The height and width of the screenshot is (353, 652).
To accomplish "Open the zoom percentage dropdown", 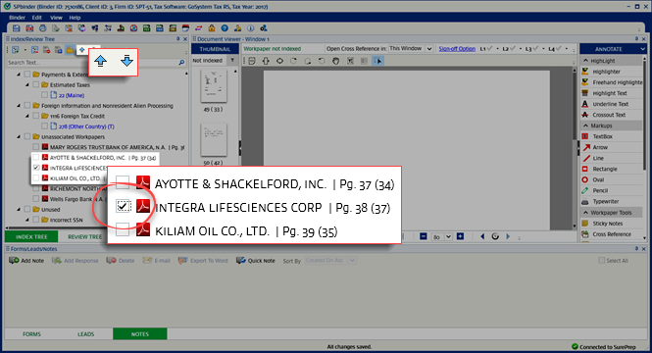I will tap(448, 237).
